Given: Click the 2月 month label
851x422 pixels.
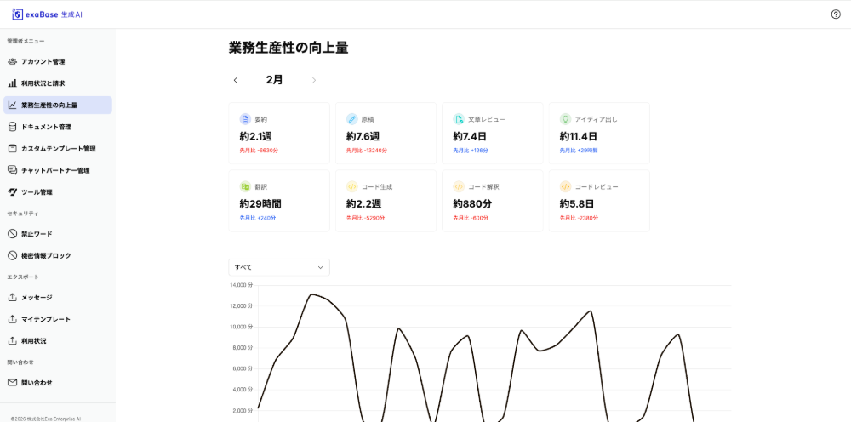Looking at the screenshot, I should click(x=275, y=80).
